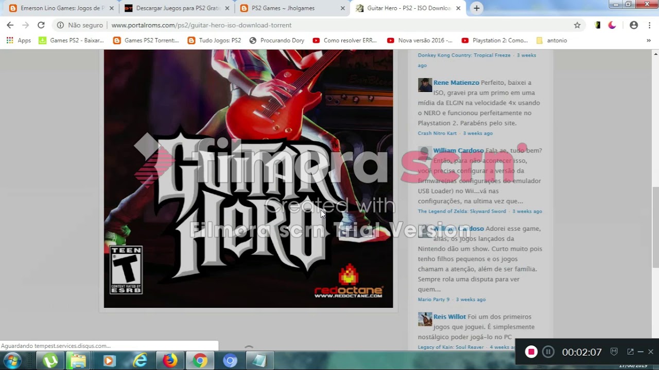Open a new browser tab

pyautogui.click(x=477, y=8)
